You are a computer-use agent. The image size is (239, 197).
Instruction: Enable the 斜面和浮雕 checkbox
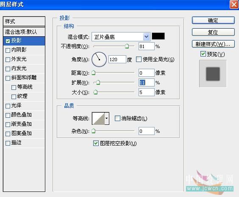(x=8, y=78)
